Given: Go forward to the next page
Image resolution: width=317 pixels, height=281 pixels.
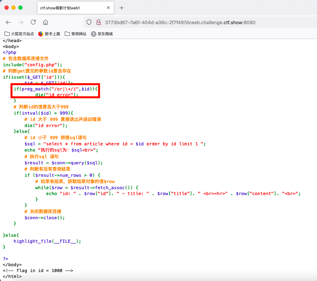Looking at the screenshot, I should point(21,22).
